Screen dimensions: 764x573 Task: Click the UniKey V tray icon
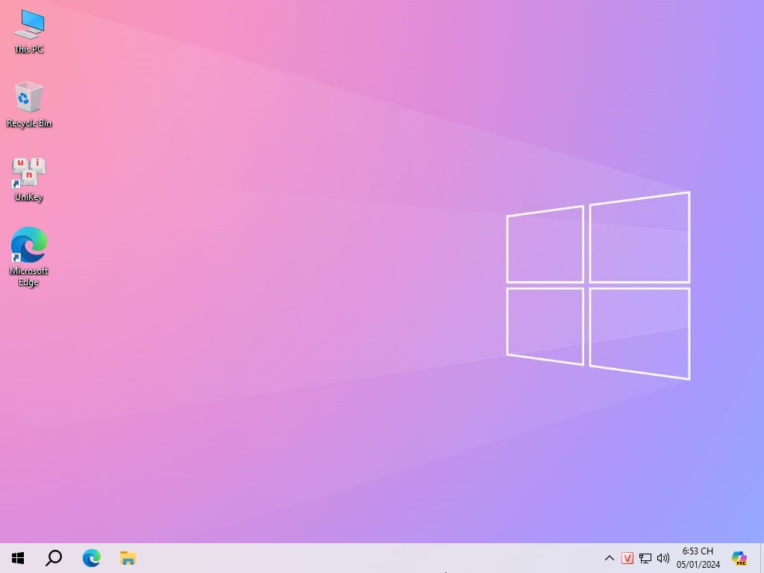coord(627,558)
